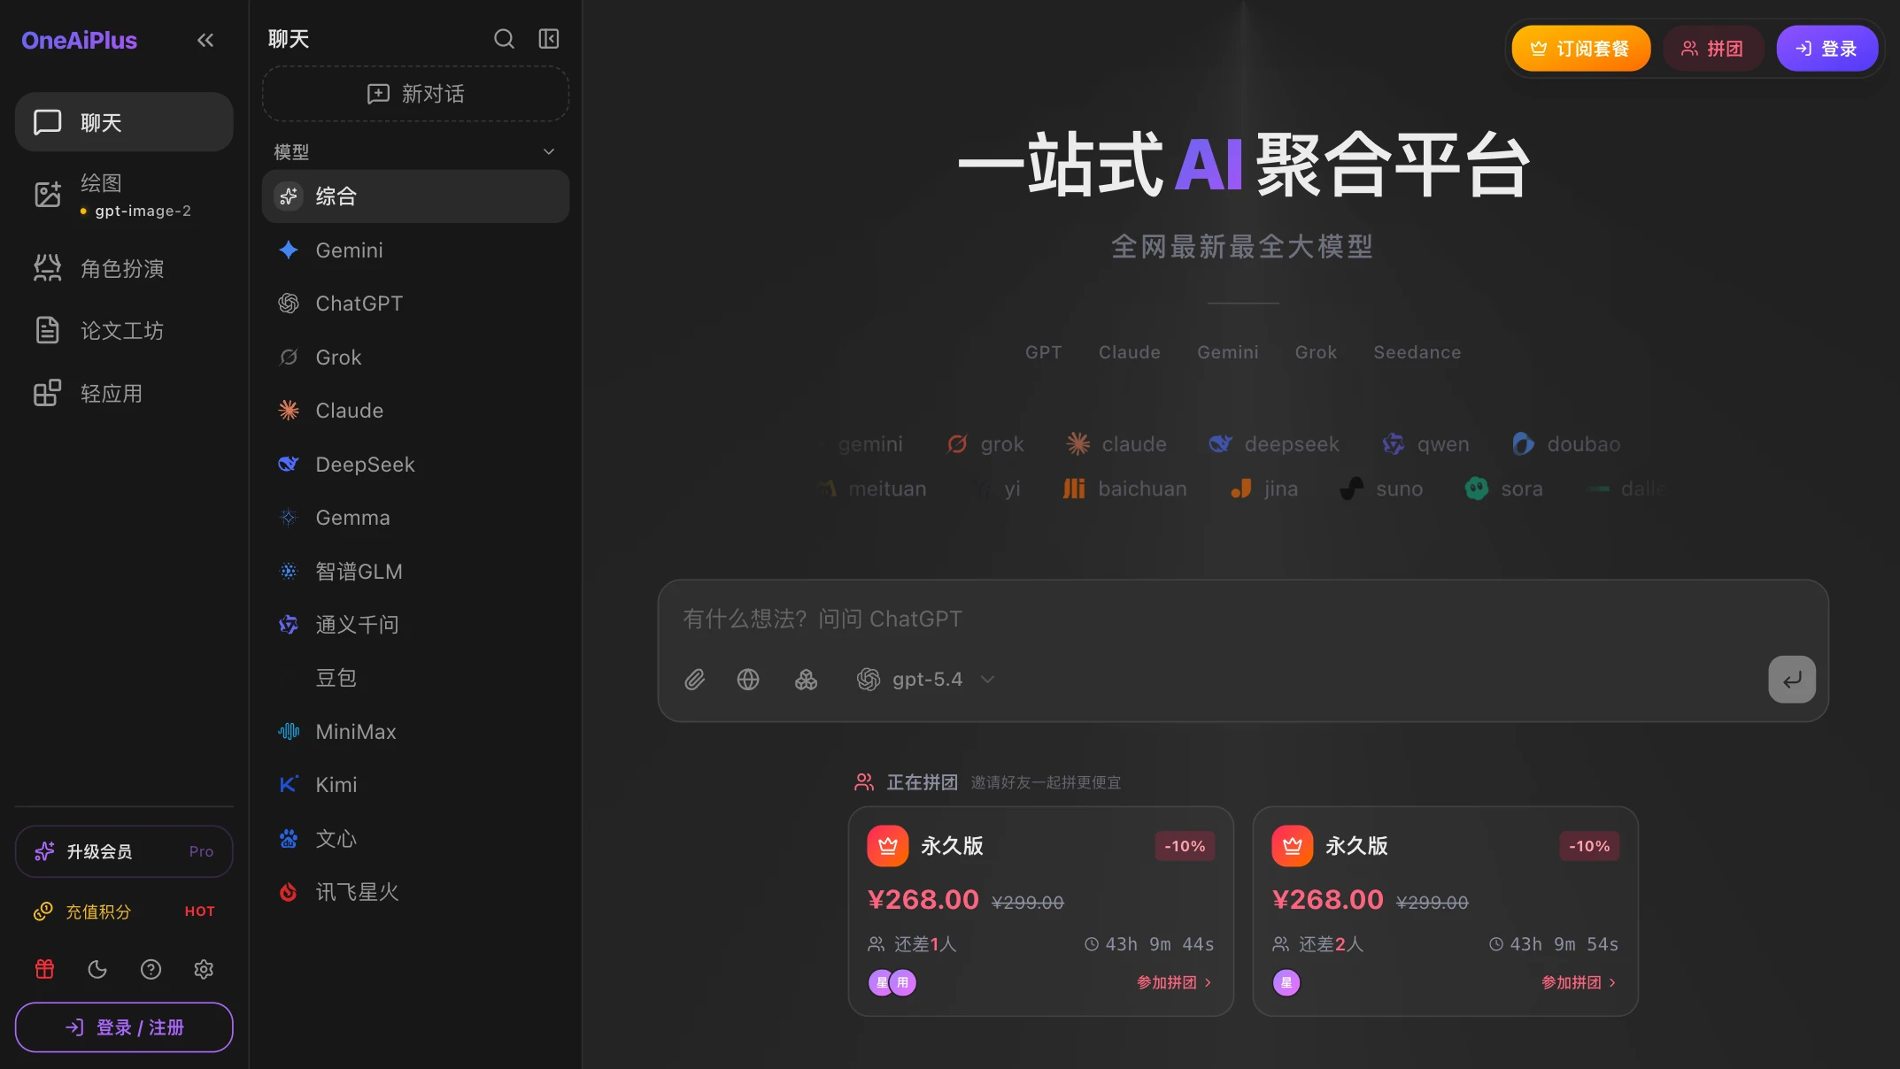Click the MiniMax waveform icon
Screen dimensions: 1900x1069
289,732
